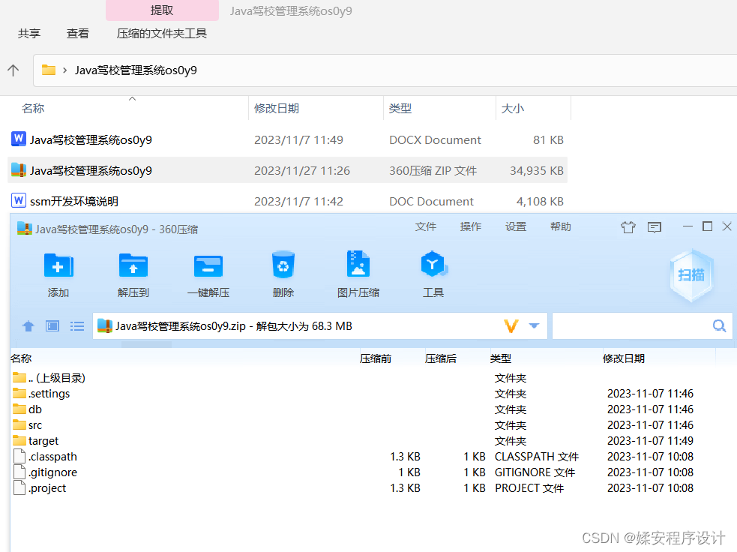Image resolution: width=737 pixels, height=552 pixels.
Task: Sort archive contents by 压缩后 column
Action: pos(440,358)
